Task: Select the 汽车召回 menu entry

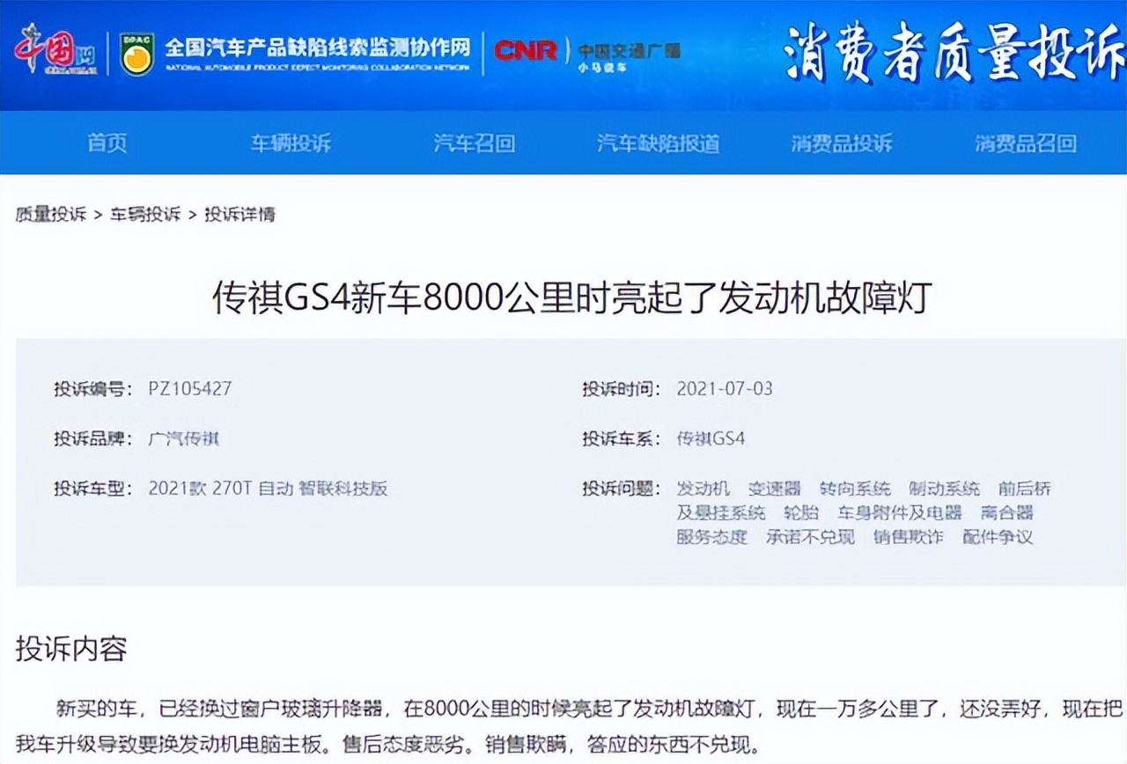Action: [x=474, y=143]
